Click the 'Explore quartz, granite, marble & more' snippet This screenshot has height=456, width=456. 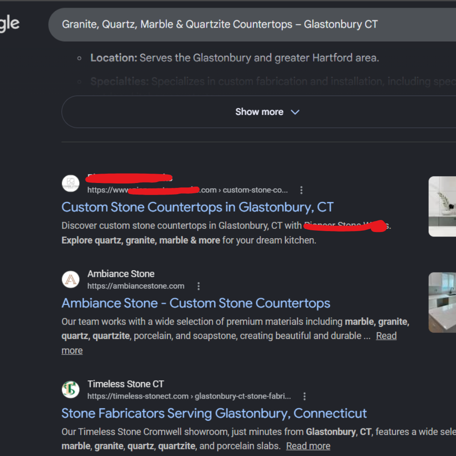coord(141,240)
